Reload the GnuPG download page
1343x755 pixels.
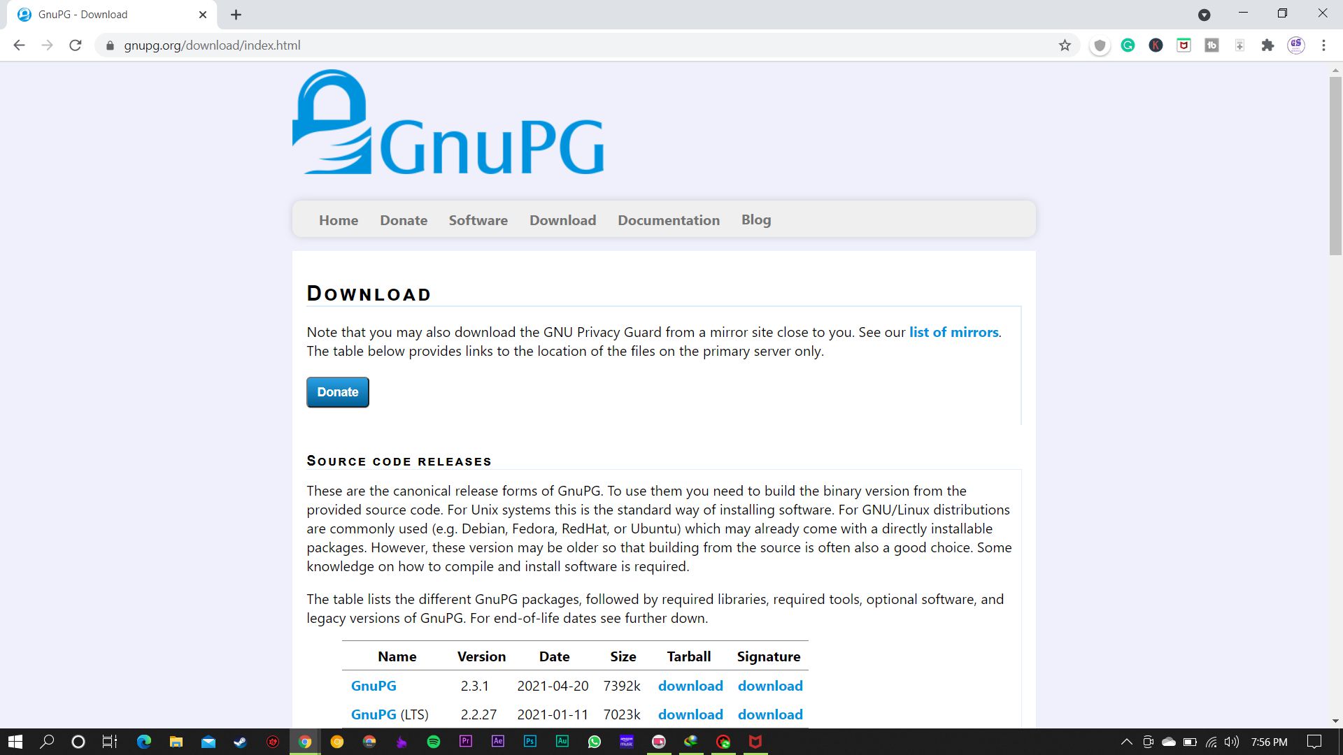[x=76, y=45]
